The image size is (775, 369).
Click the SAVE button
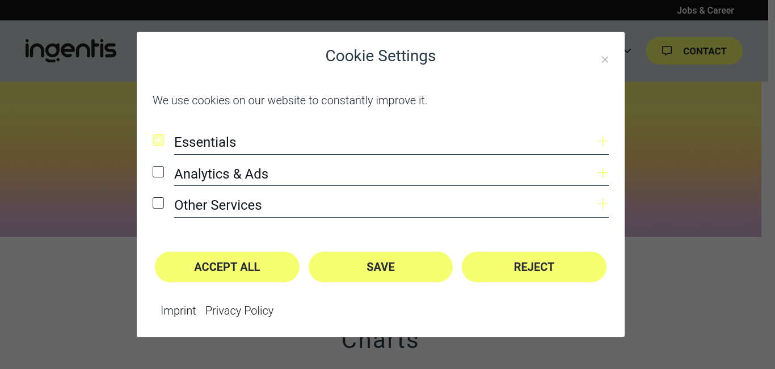pyautogui.click(x=381, y=267)
